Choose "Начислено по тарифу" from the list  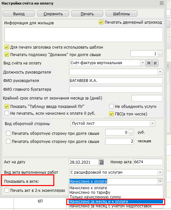click(x=116, y=192)
